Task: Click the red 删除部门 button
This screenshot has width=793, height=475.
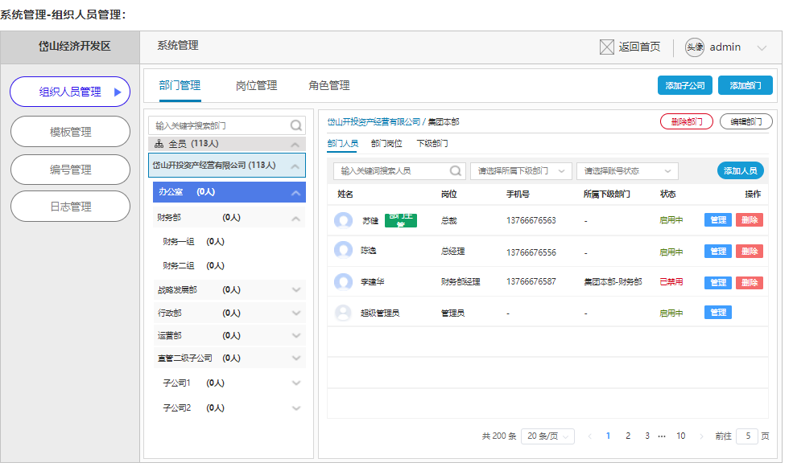Action: pos(687,121)
